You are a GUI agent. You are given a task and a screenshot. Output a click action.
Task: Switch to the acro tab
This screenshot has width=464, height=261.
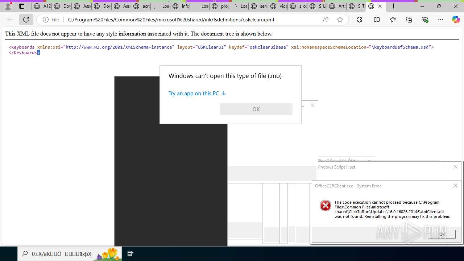141,6
